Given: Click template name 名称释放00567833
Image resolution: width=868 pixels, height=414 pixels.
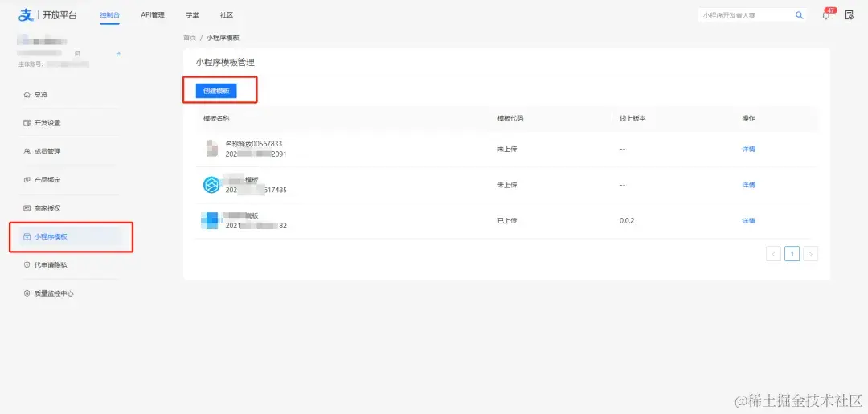Looking at the screenshot, I should [253, 144].
